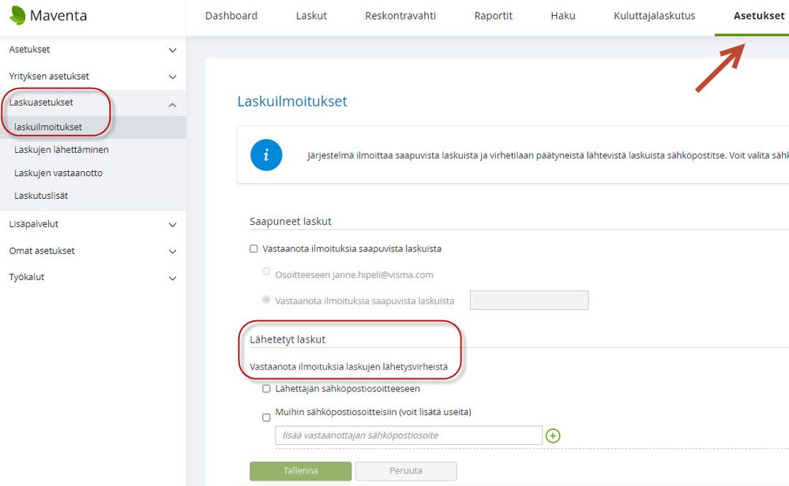This screenshot has width=789, height=486.
Task: Expand the Lisäpalvelut sidebar section
Action: coord(173,225)
